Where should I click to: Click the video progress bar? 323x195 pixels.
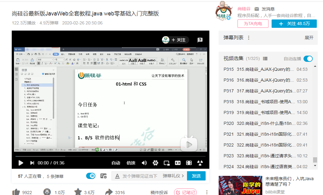[108, 156]
